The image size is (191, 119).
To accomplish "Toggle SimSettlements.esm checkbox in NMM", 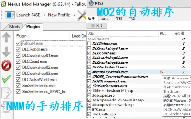I will (18, 85).
